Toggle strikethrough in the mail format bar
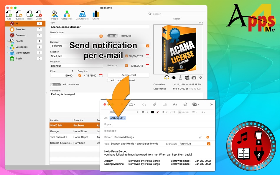Viewport: 280px width, 175px height. pos(174,112)
